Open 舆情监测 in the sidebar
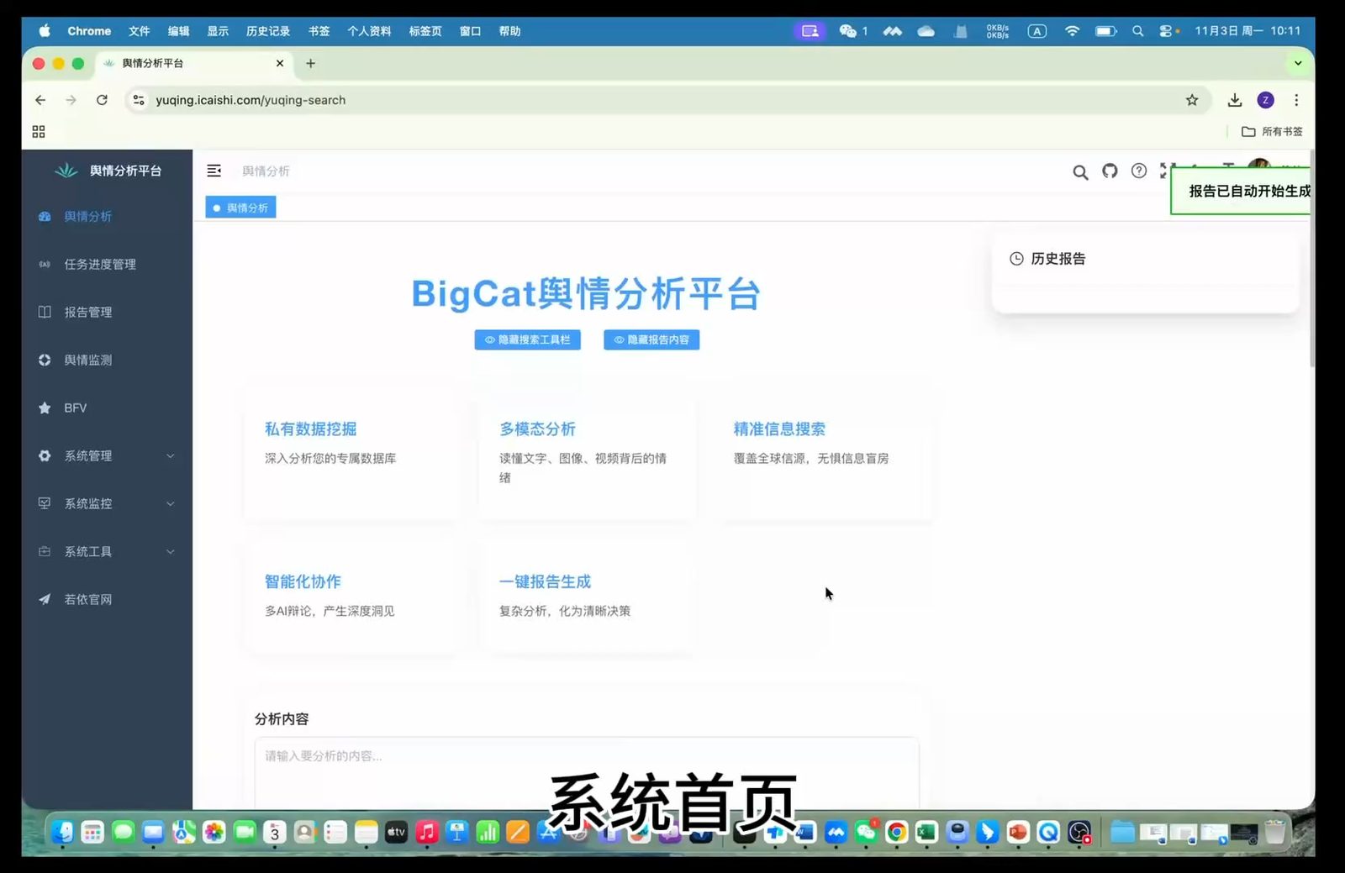 pos(107,360)
